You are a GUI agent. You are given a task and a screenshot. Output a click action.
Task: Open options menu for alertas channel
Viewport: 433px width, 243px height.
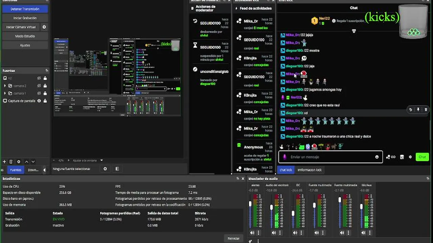(x=258, y=233)
